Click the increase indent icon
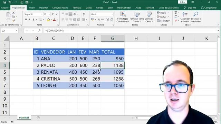Viewport: 221px width, 124px height. [78, 20]
